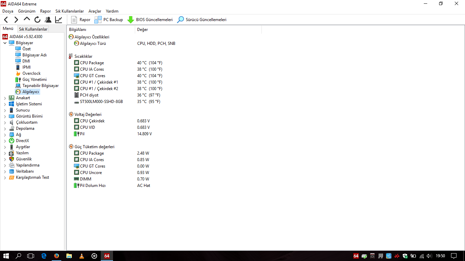Image resolution: width=465 pixels, height=261 pixels.
Task: Collapse the Bilgisayar tree node
Action: point(5,43)
